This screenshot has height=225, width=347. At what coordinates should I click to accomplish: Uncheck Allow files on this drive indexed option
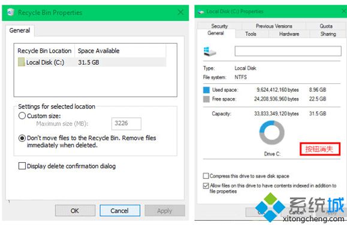coord(206,186)
